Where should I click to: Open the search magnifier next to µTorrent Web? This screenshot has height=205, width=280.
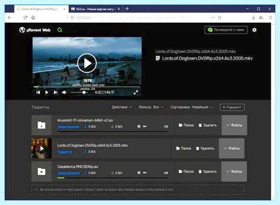(x=60, y=30)
